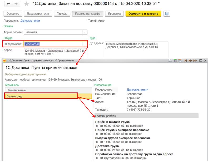
Task: Save the order with the floppy disk icon
Action: tap(167, 14)
